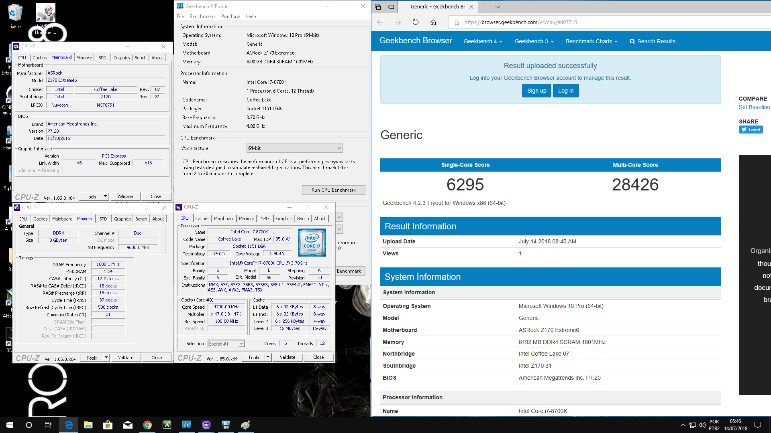Click Log in on Geekbench Browser
The height and width of the screenshot is (433, 771).
coord(566,91)
